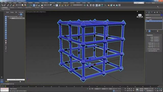Toggle the Spinner Snap icon
Viewport: 163px width, 92px height.
point(68,5)
